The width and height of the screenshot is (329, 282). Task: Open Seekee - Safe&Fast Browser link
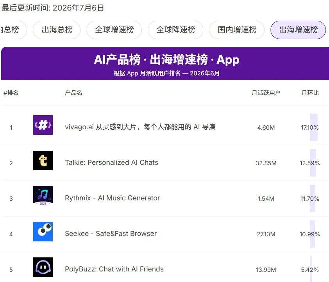(111, 234)
